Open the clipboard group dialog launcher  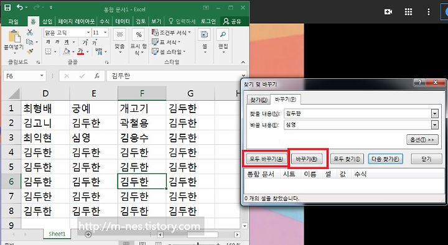[x=39, y=62]
